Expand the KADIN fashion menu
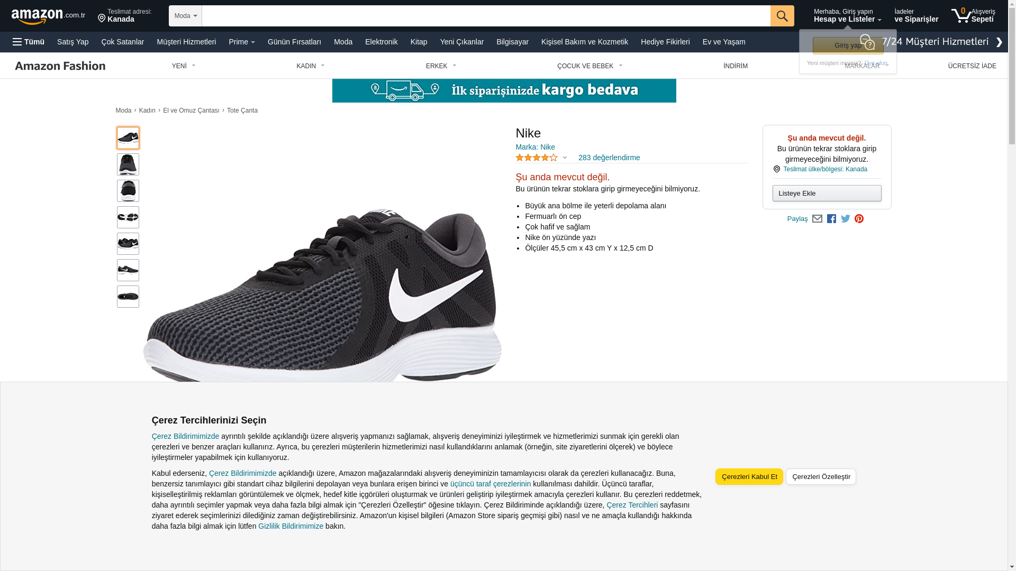Viewport: 1016px width, 571px height. pos(311,66)
